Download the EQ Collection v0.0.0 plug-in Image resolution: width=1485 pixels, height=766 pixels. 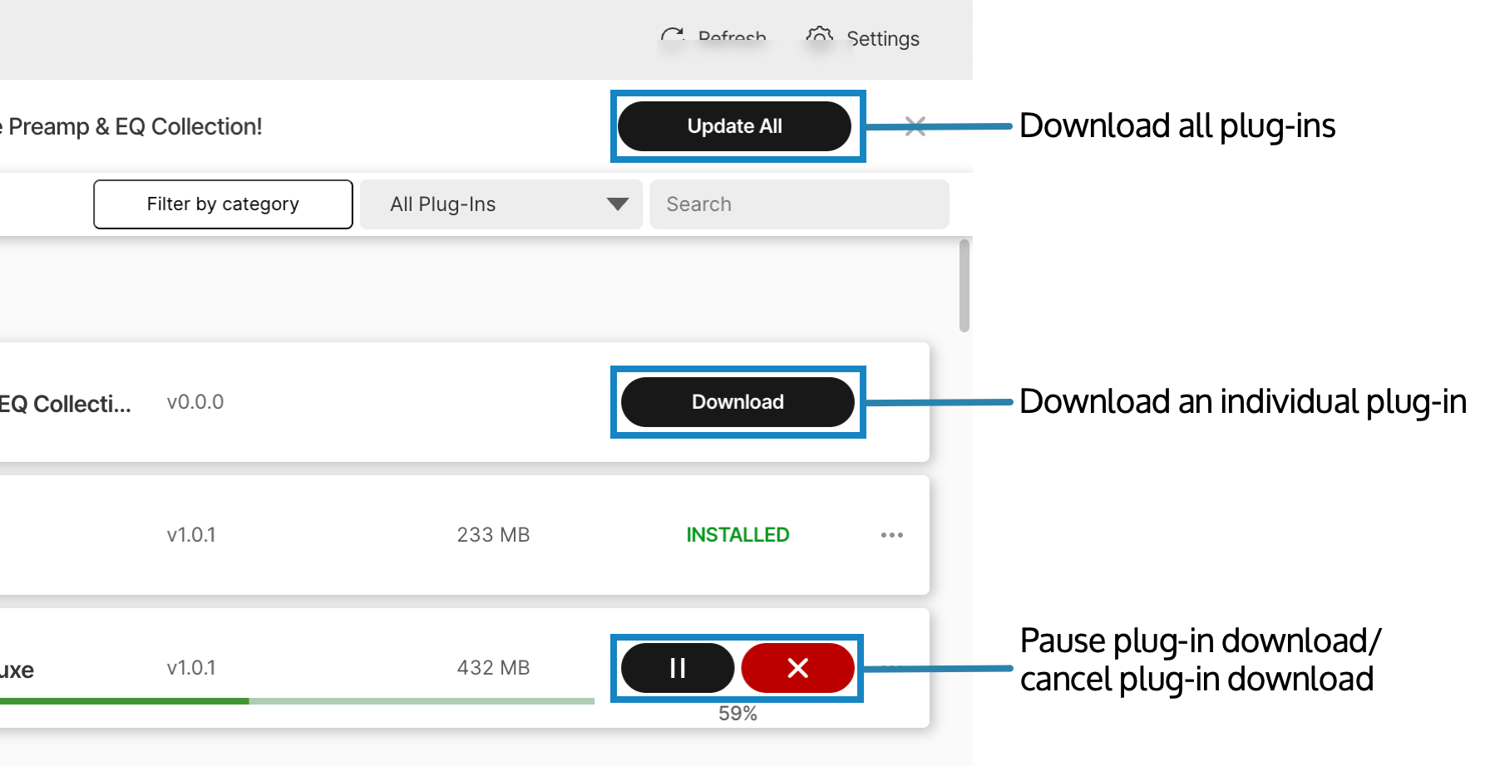[x=736, y=401]
